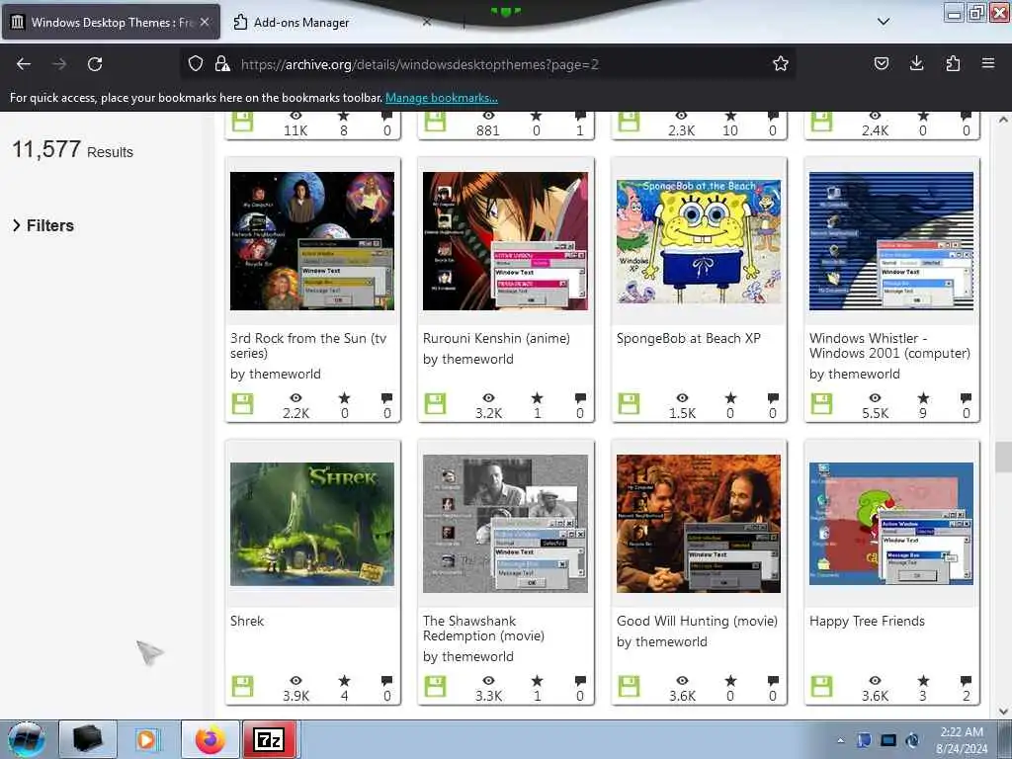This screenshot has width=1012, height=759.
Task: Close the Windows Desktop Themes tab
Action: pos(205,22)
